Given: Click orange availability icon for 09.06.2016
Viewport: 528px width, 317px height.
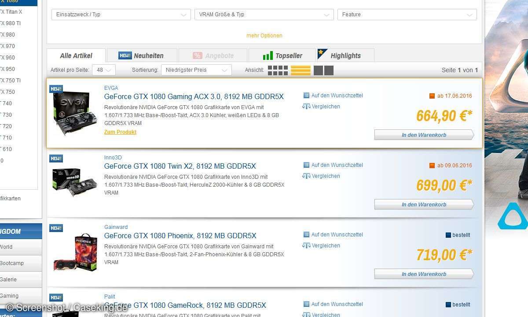Looking at the screenshot, I should (x=433, y=166).
